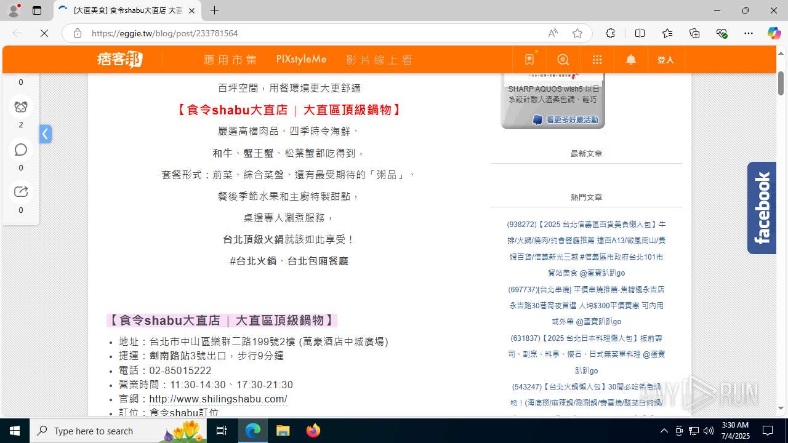Open Browser essentials

pyautogui.click(x=722, y=33)
